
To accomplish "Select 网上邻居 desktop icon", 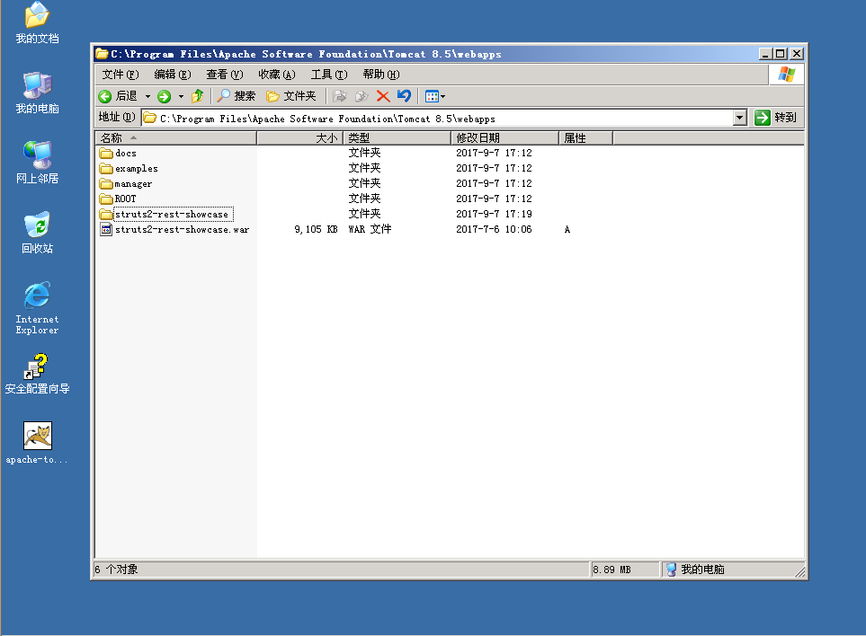I will click(x=37, y=163).
